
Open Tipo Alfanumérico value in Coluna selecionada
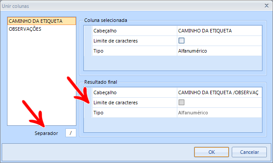(x=219, y=51)
